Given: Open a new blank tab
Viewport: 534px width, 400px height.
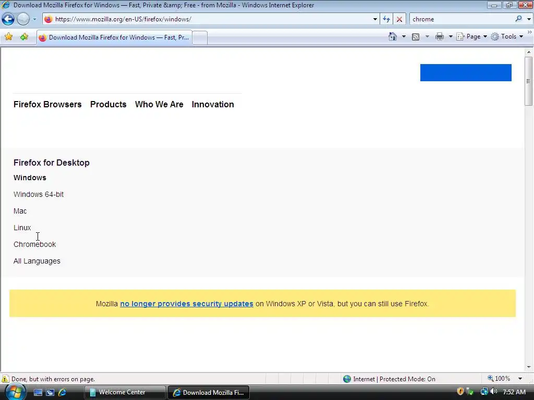Looking at the screenshot, I should pos(200,37).
